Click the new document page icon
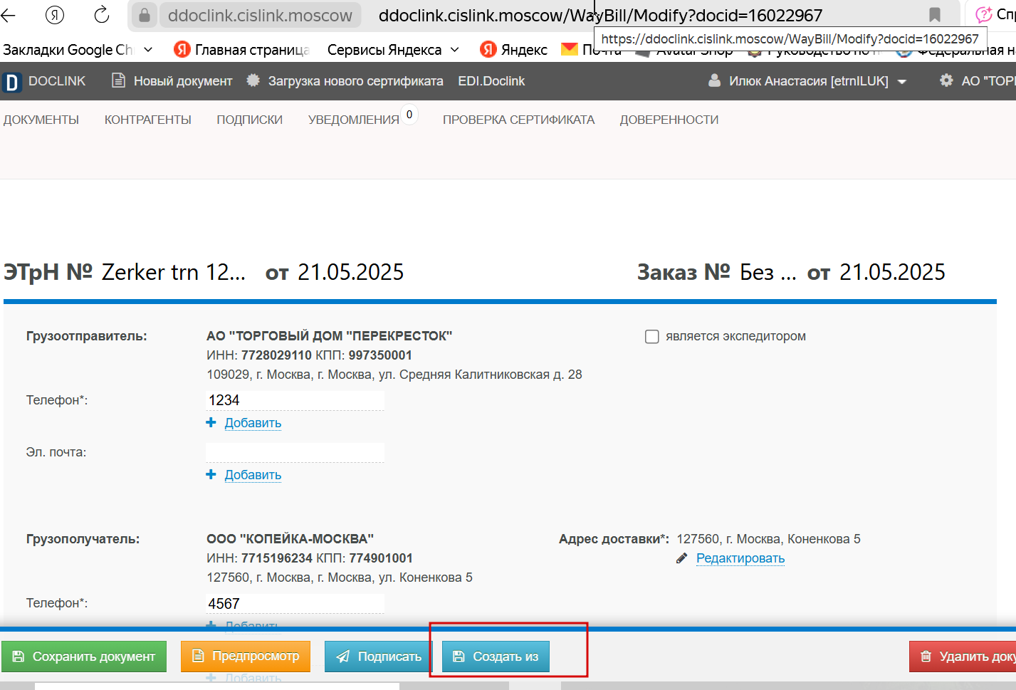The width and height of the screenshot is (1016, 690). point(118,80)
